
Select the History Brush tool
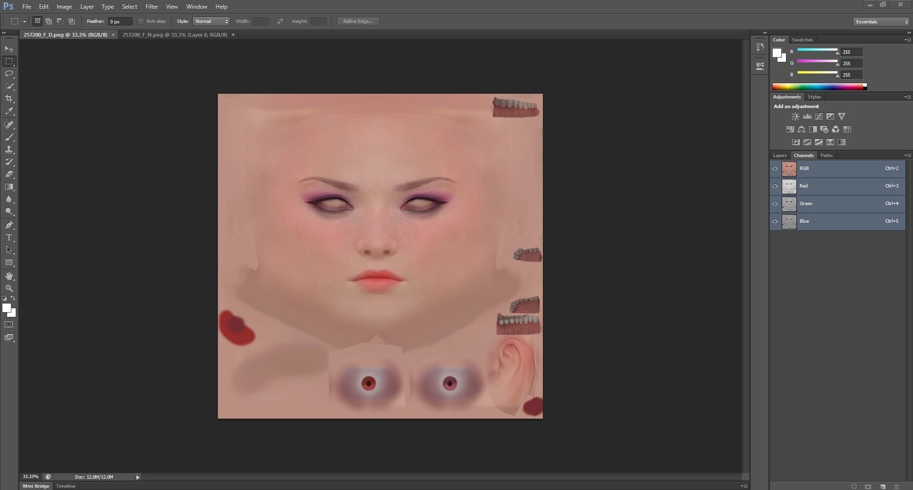coord(9,162)
